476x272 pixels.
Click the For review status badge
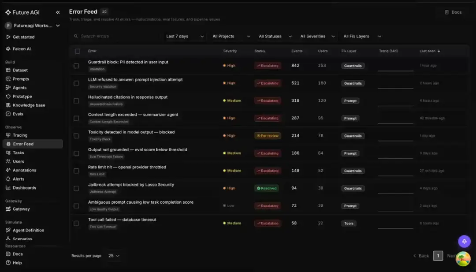268,136
